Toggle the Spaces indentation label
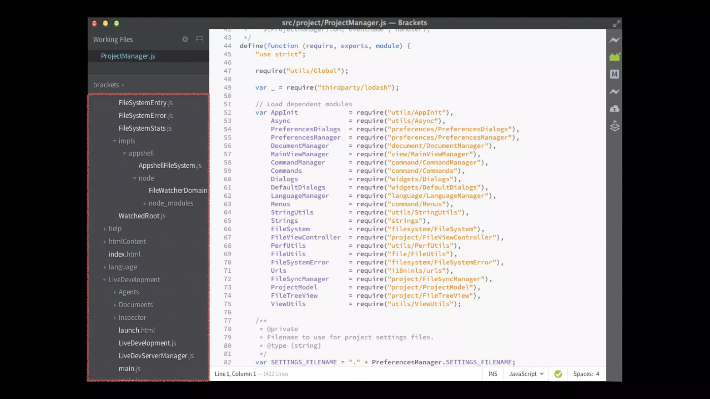 coord(583,374)
